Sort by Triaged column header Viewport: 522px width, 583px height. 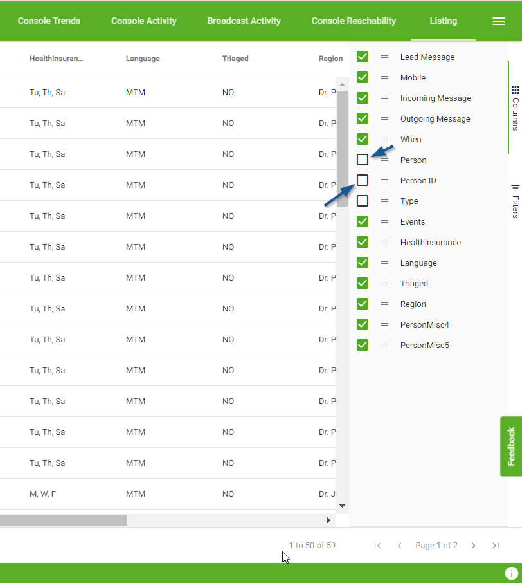coord(235,59)
